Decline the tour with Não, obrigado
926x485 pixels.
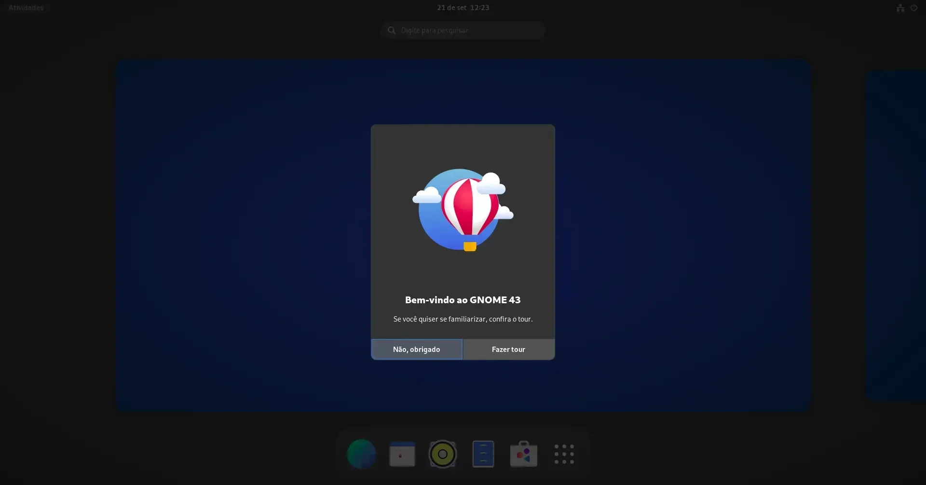click(417, 350)
